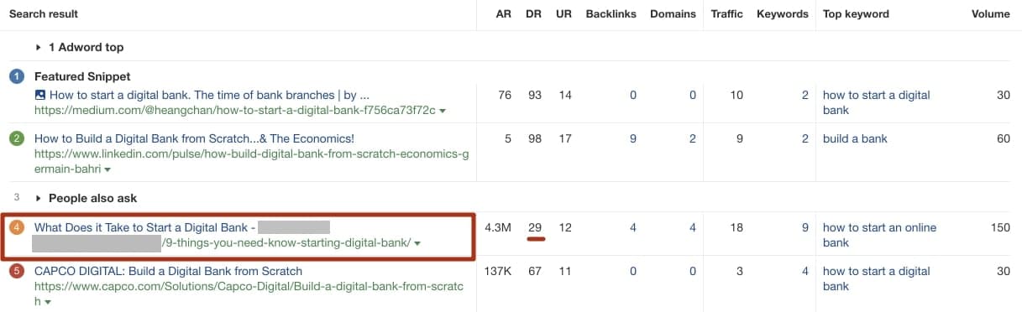Click keywords count 9 for fourth result
This screenshot has width=1022, height=312.
coord(804,227)
